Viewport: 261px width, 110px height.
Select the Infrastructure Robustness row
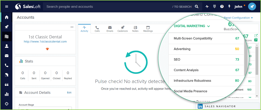[206, 81]
